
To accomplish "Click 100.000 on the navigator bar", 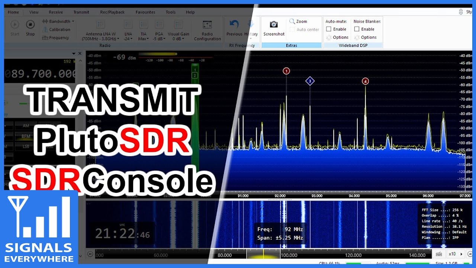I will [289, 255].
